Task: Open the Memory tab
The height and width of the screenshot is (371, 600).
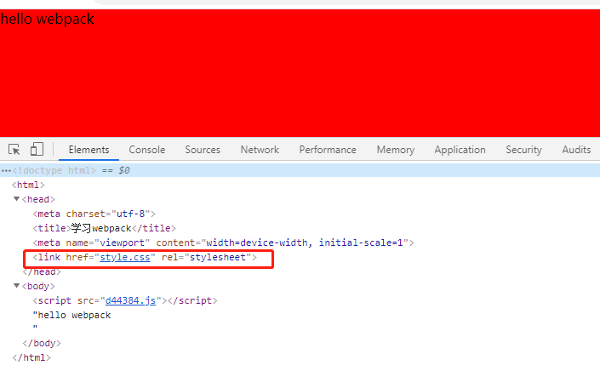Action: tap(395, 150)
